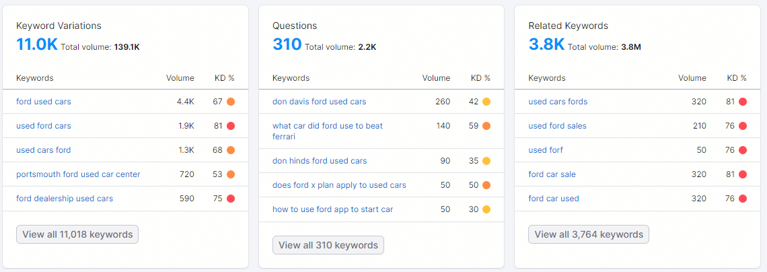Open the 'used ford sales' related keyword

tap(557, 126)
